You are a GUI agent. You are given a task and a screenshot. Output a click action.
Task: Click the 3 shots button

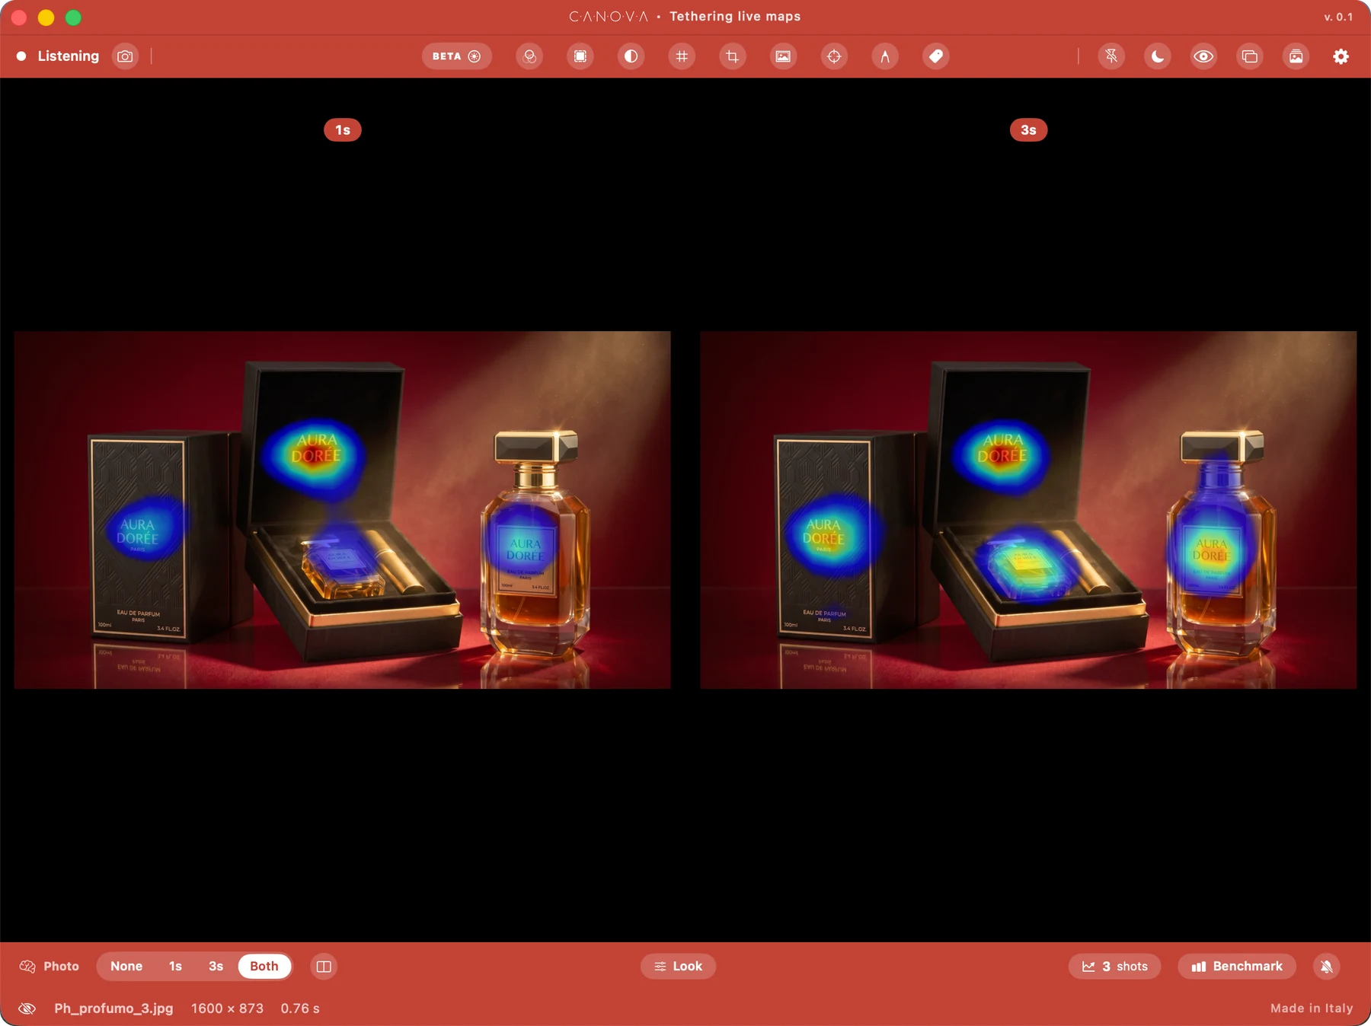1114,966
